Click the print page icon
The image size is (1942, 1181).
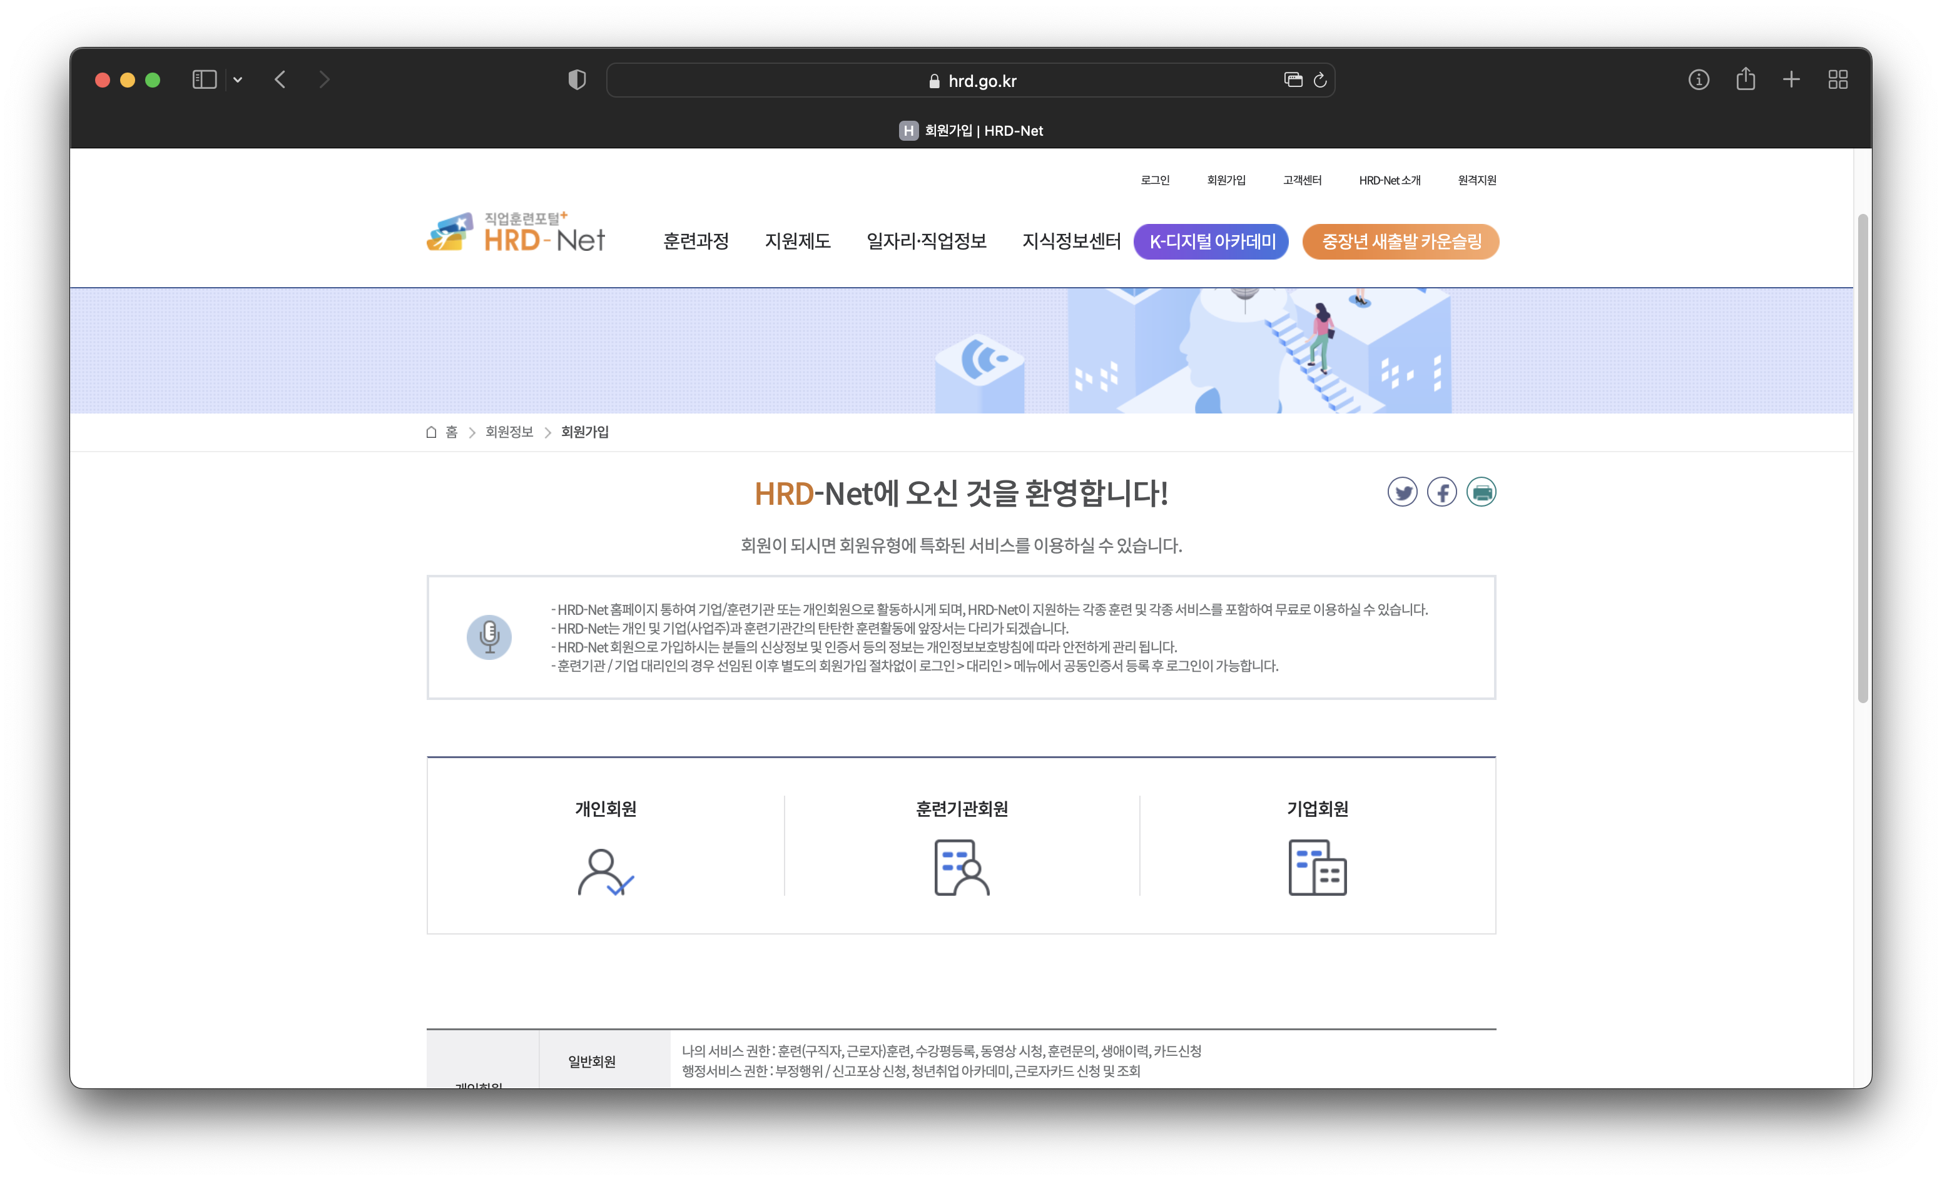[1481, 492]
